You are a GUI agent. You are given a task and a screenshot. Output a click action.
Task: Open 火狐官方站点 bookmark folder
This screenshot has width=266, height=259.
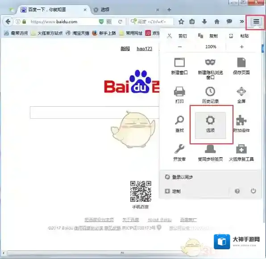coord(47,33)
